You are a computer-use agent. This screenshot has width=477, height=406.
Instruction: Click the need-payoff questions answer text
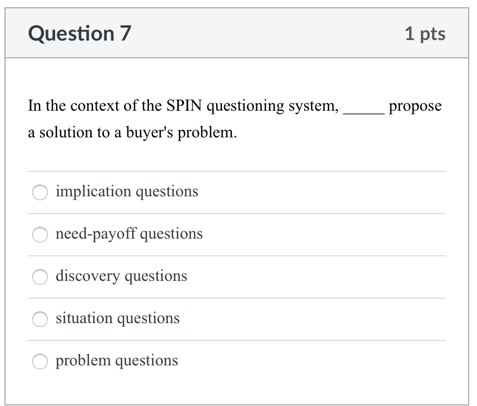pyautogui.click(x=129, y=234)
